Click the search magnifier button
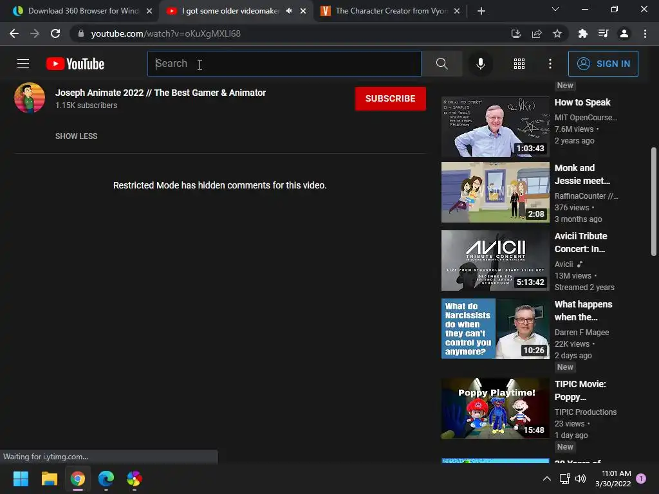 [x=441, y=64]
